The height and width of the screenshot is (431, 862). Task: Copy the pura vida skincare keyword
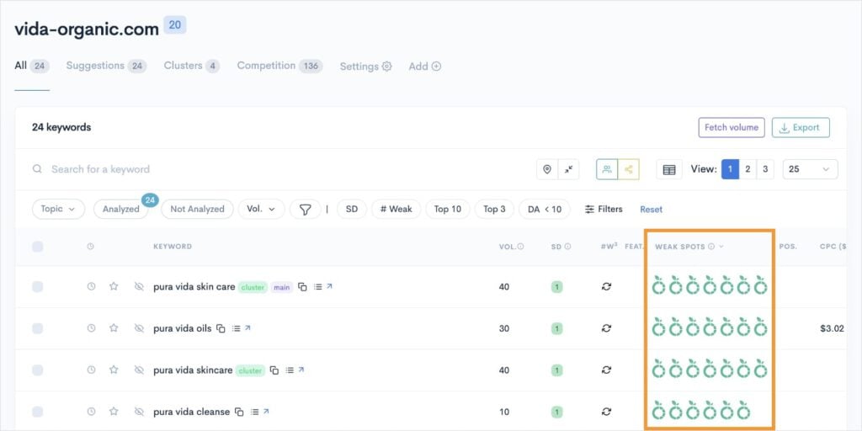[x=274, y=370]
